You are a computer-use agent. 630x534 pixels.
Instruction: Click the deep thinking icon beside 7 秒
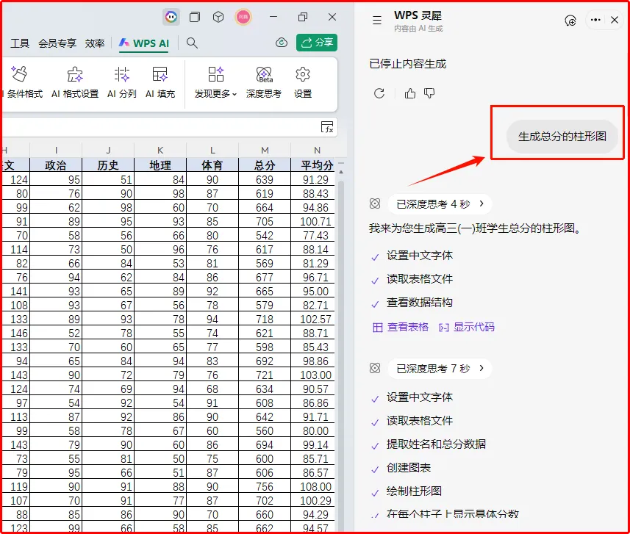375,368
